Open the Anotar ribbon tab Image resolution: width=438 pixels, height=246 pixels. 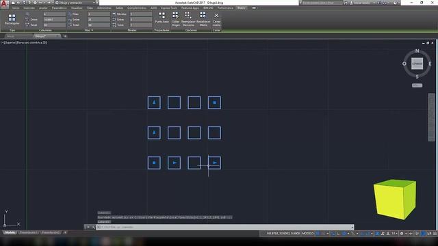pyautogui.click(x=43, y=8)
